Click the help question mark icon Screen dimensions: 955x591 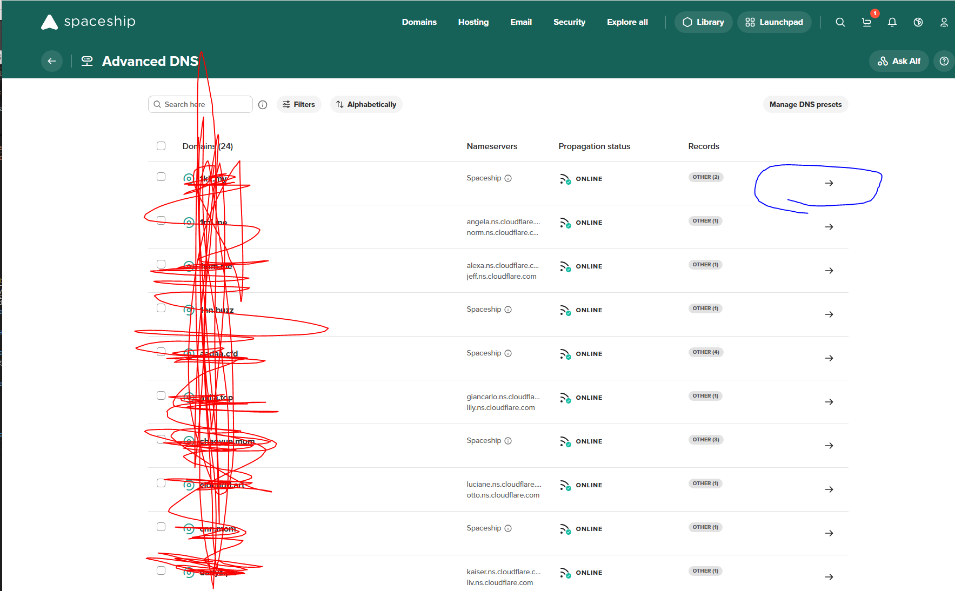pos(944,61)
